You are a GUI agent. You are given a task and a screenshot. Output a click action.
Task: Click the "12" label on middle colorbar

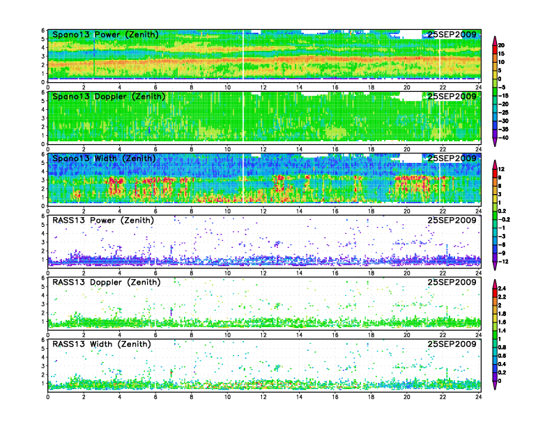coord(501,169)
